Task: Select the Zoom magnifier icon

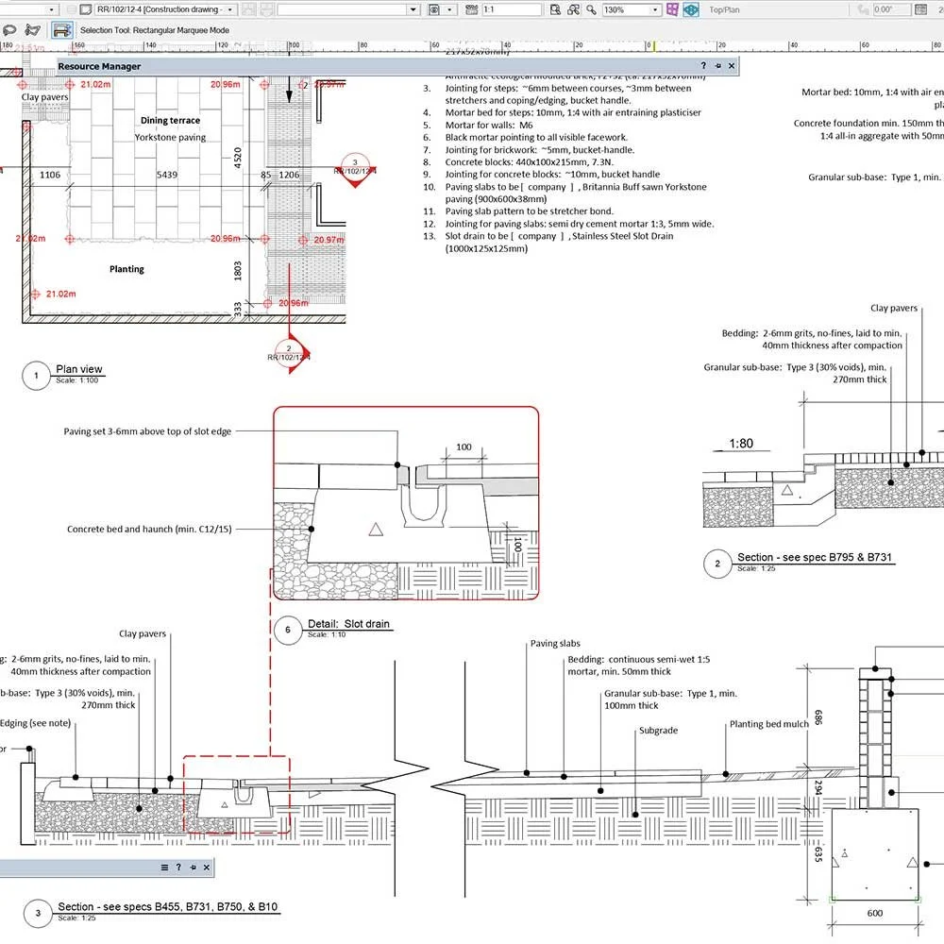Action: click(591, 9)
